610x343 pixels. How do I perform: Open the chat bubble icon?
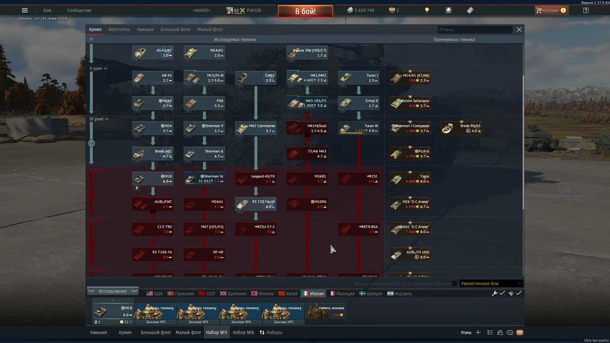coord(509,333)
